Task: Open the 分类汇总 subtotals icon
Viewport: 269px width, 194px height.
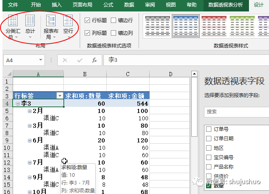Action: tap(13, 24)
